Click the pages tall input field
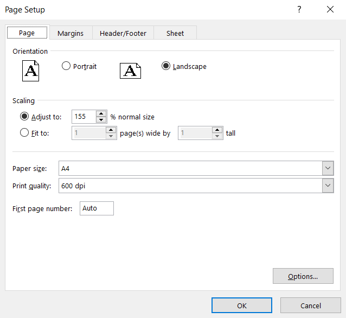Screen dimensions: 346x318 point(196,133)
